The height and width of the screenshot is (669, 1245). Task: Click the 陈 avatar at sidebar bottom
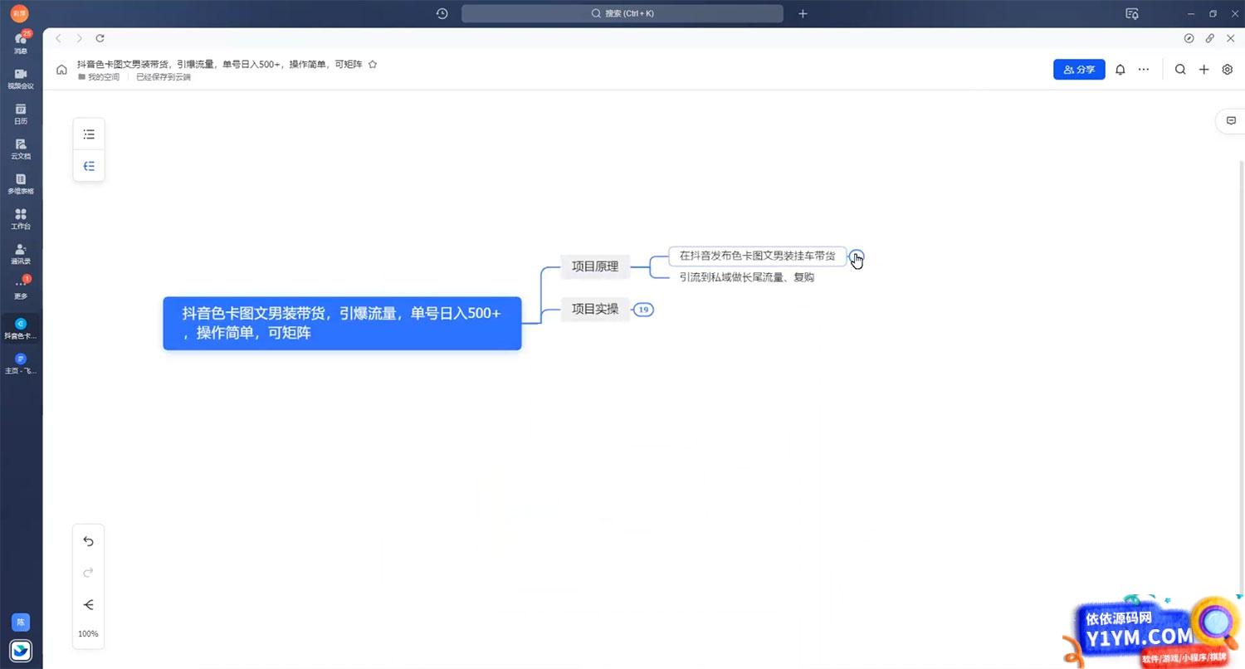[21, 622]
